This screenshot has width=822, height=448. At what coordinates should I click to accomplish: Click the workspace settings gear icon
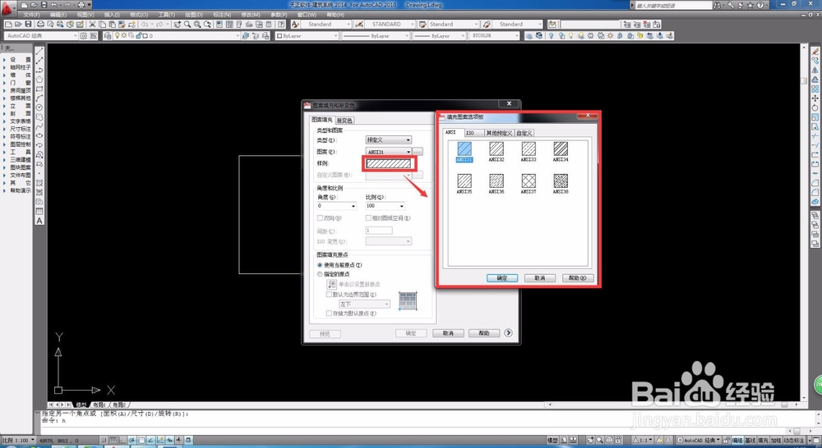[x=83, y=35]
